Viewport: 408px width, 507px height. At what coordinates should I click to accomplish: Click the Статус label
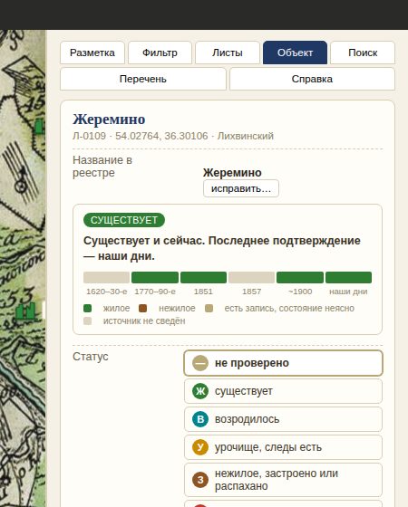point(91,357)
